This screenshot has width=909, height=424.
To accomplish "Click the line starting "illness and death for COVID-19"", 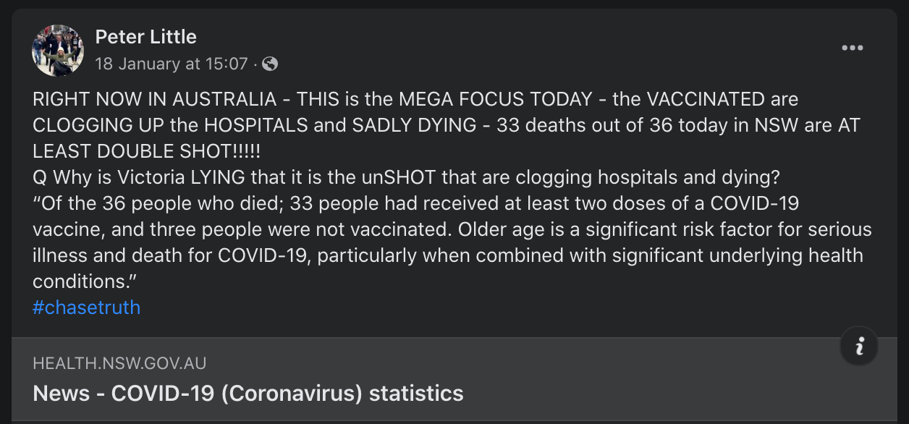I will click(x=447, y=255).
